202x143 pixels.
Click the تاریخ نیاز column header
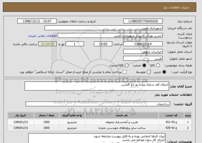[x=21, y=115]
